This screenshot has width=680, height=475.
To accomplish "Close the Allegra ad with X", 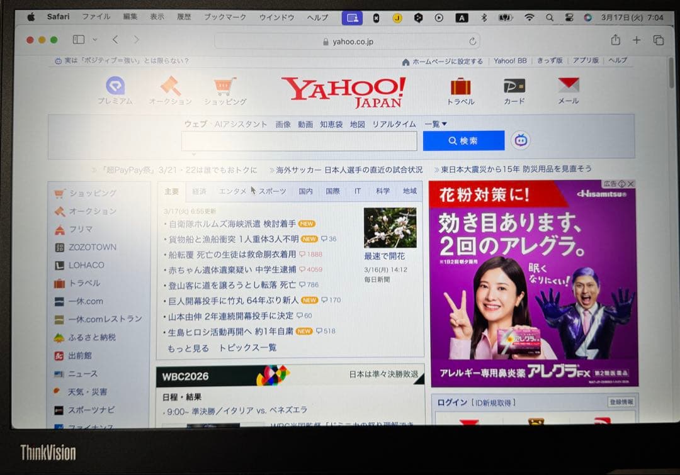I will click(631, 184).
